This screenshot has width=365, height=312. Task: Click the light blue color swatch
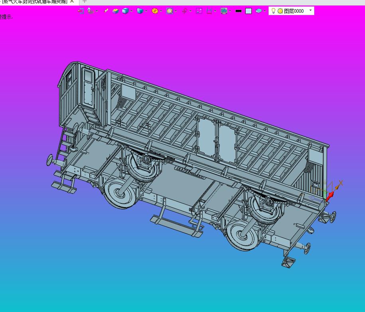pyautogui.click(x=249, y=11)
